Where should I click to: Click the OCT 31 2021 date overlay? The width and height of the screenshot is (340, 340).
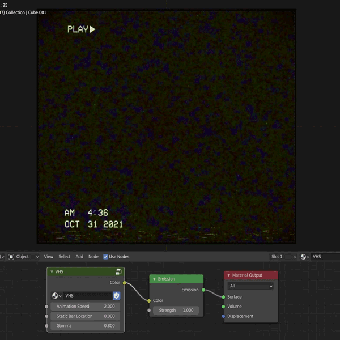tap(93, 224)
